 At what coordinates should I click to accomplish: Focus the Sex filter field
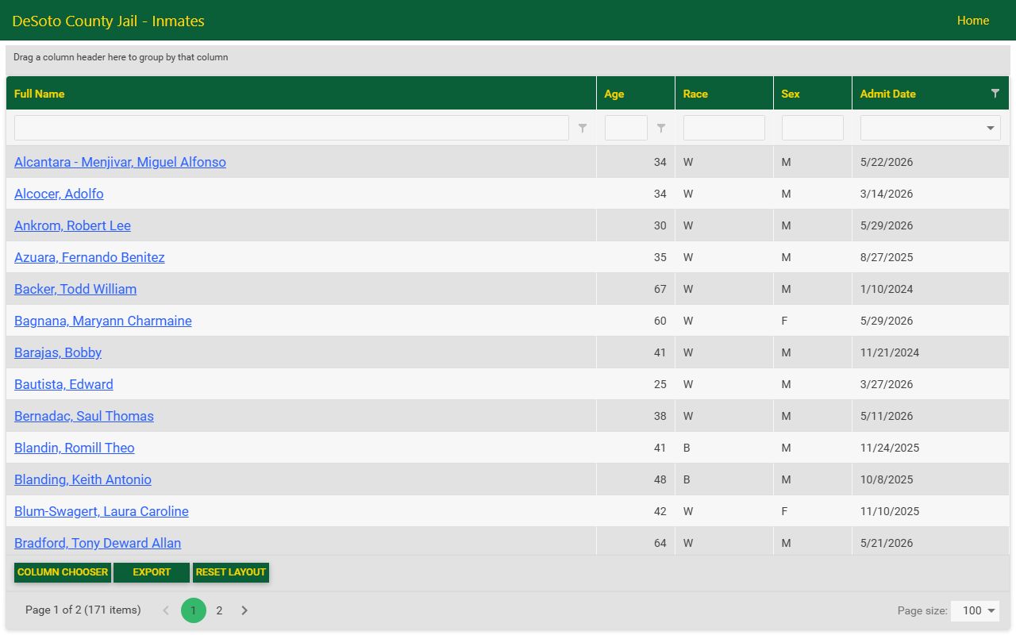click(x=813, y=128)
